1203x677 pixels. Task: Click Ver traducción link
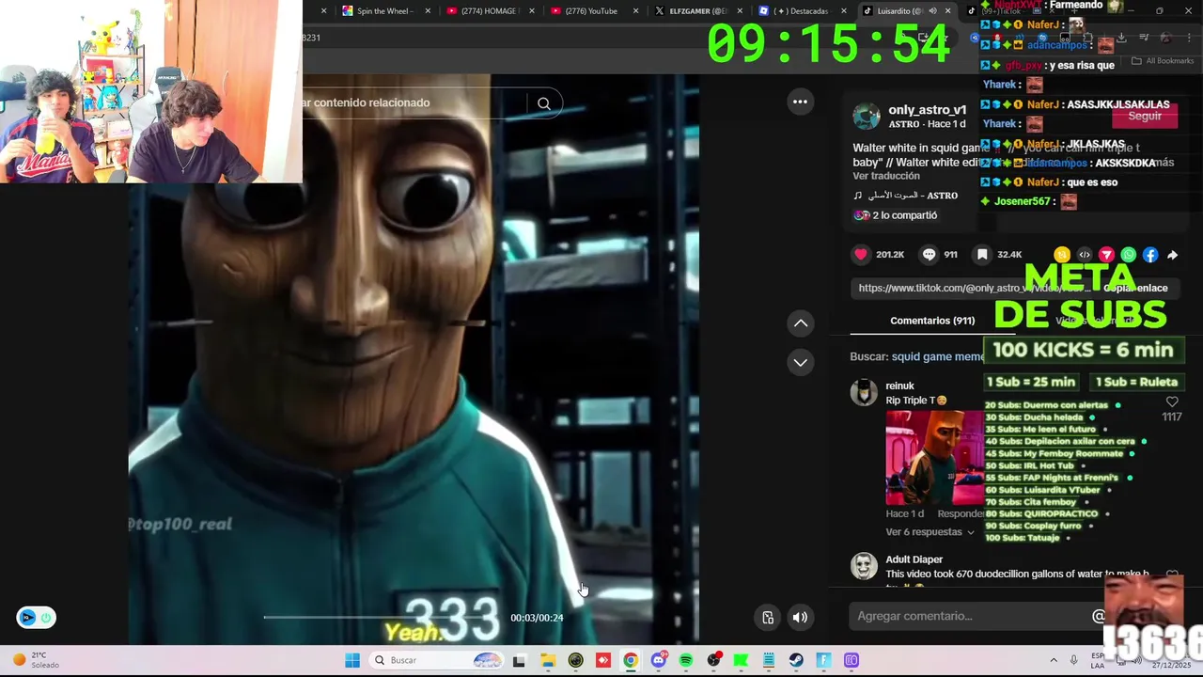click(x=886, y=176)
